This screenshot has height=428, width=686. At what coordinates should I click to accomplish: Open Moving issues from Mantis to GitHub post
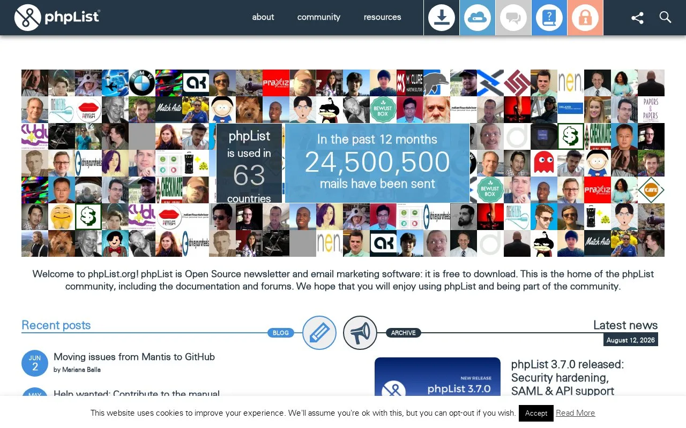pos(134,357)
